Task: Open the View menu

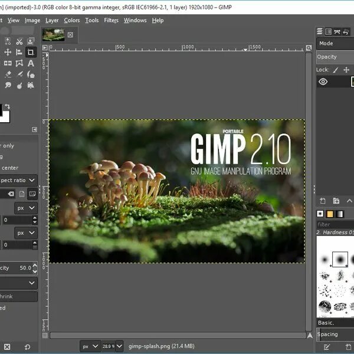Action: [x=14, y=20]
